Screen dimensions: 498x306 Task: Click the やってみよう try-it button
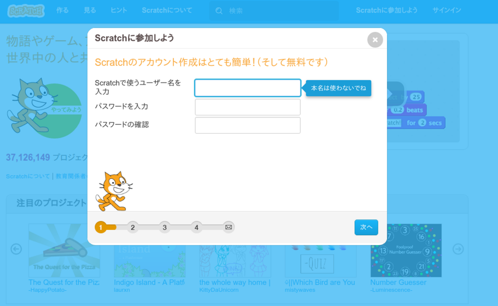click(66, 110)
